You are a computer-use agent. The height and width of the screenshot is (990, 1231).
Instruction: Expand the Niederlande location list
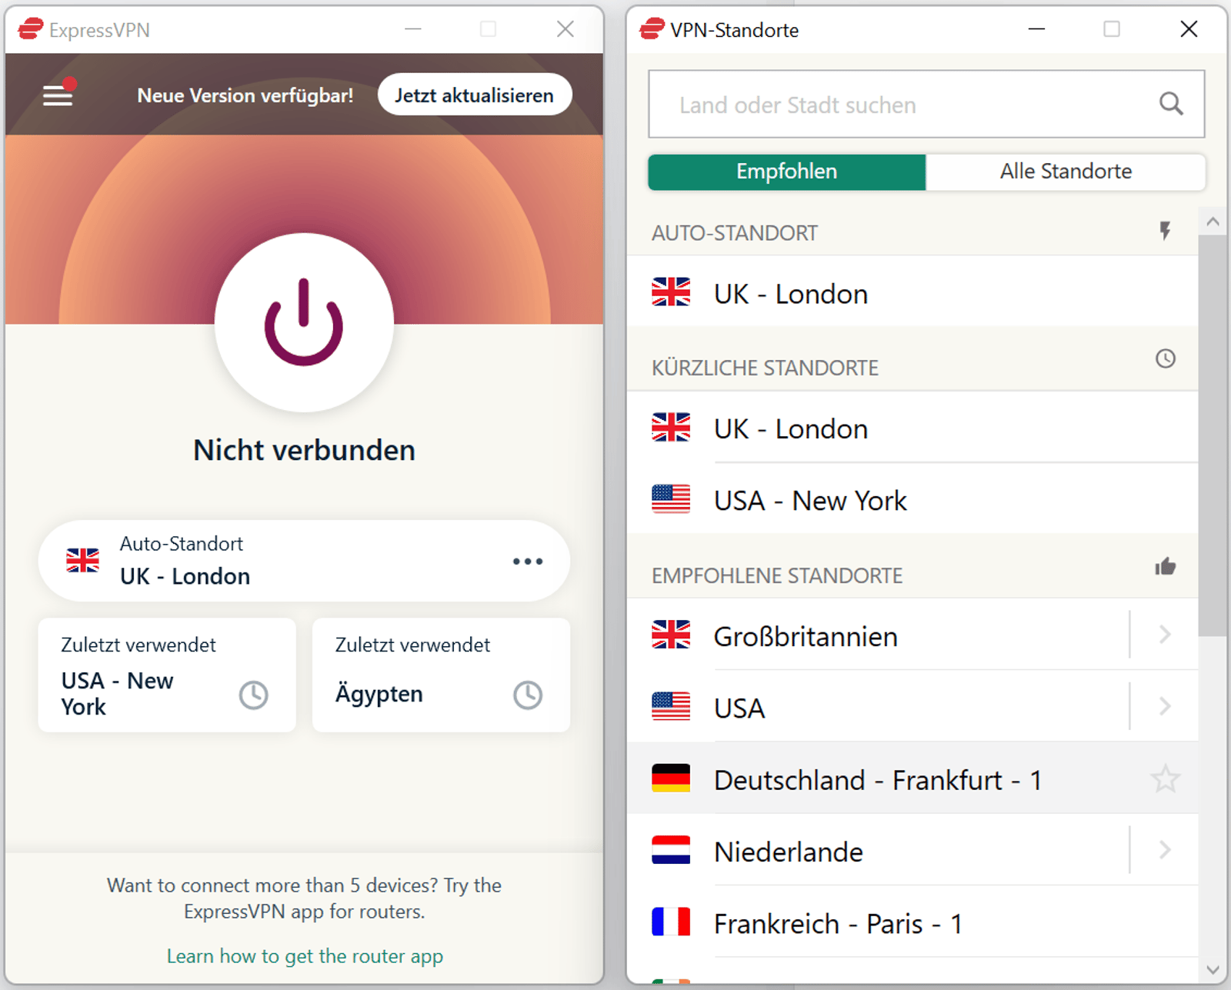[x=1163, y=850]
